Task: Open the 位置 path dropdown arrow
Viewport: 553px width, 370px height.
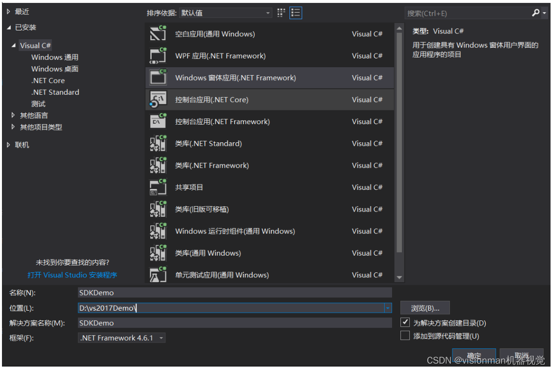Action: point(388,308)
